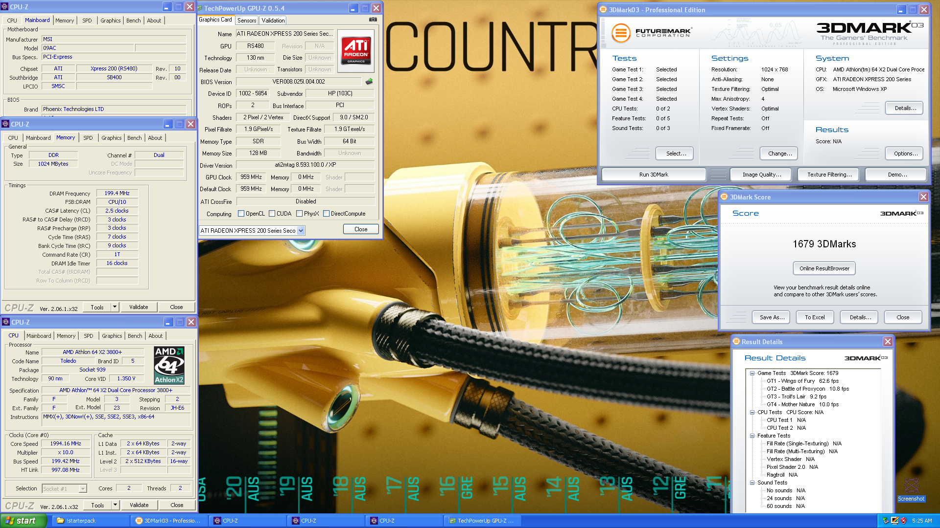Click the red security shield tray icon
Image resolution: width=940 pixels, height=528 pixels.
coord(904,521)
